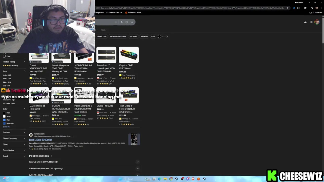Expand the Brand filter

pos(14,156)
